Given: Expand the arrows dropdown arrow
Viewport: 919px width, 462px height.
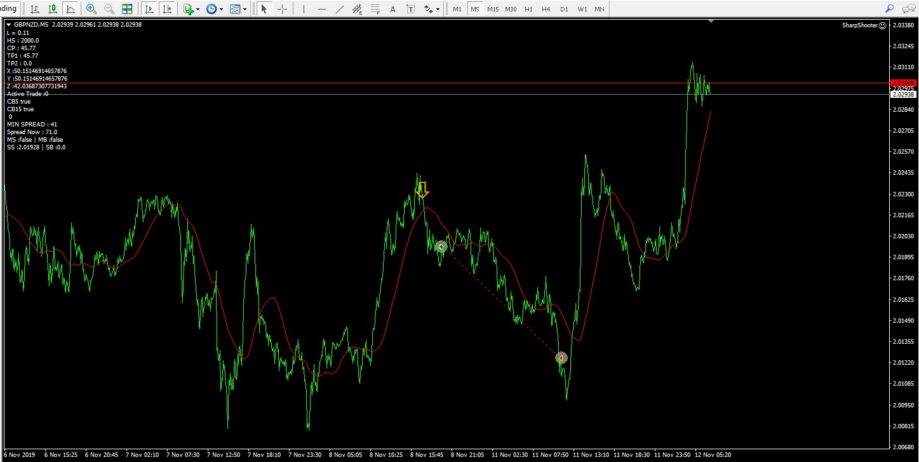Looking at the screenshot, I should point(439,10).
